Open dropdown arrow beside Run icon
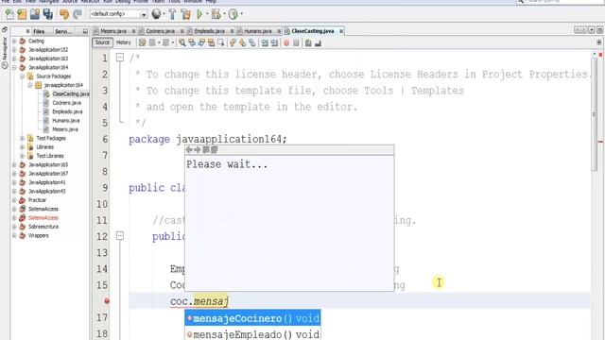605x340 pixels. tap(207, 14)
